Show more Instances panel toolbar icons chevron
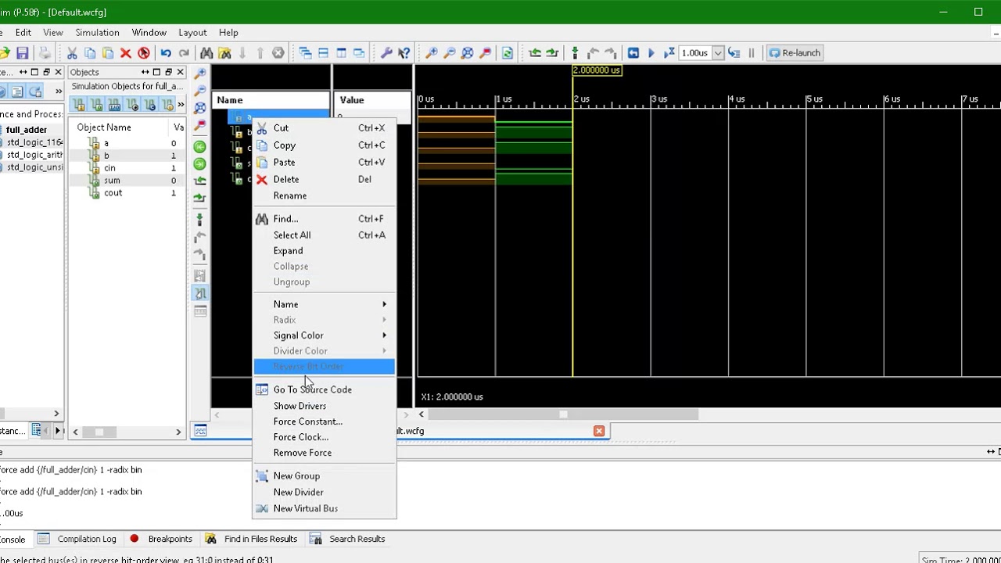The image size is (1001, 563). 58,92
